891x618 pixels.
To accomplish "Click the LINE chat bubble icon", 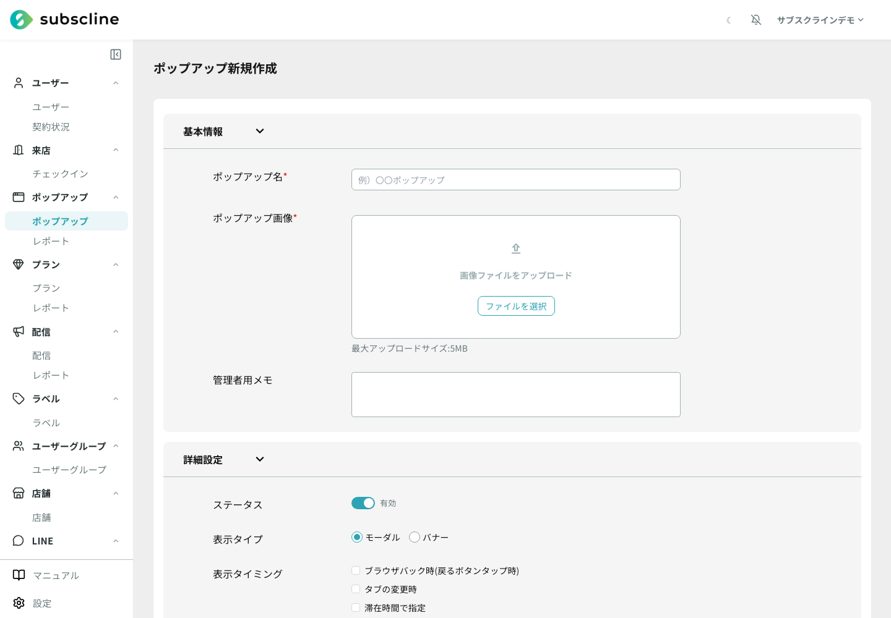I will (x=19, y=541).
